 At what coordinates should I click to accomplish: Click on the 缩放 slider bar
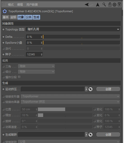coord(65,115)
